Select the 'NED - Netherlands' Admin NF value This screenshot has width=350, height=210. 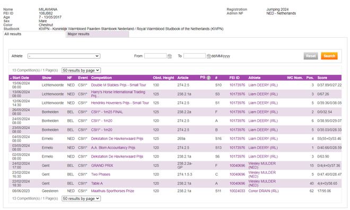tap(281, 13)
